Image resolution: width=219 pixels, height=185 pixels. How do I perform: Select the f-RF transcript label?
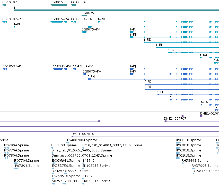click(x=133, y=35)
